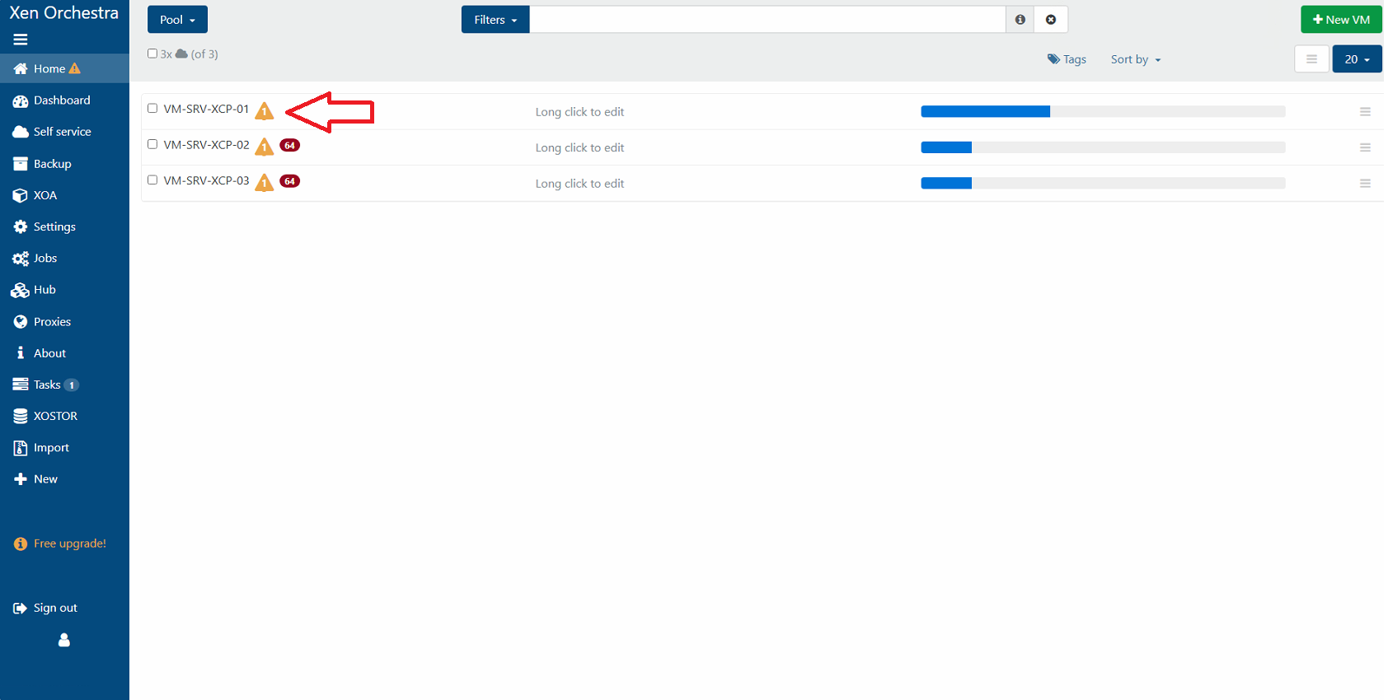Open pool VM-SRV-XCP-03
The image size is (1388, 700).
(x=206, y=180)
